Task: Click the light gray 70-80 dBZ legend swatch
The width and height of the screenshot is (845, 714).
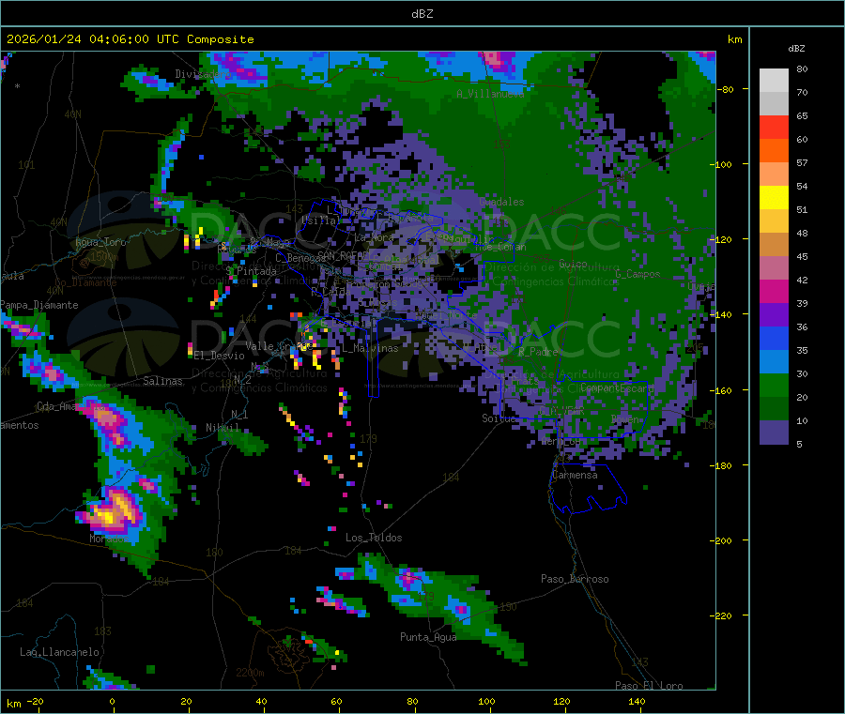Action: tap(774, 81)
